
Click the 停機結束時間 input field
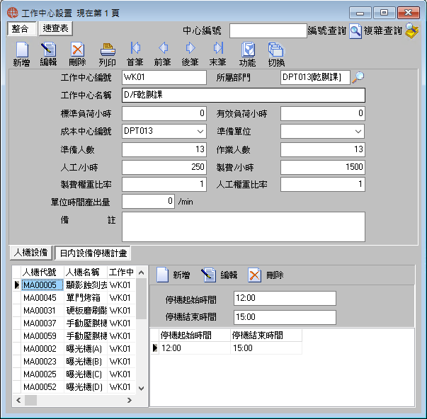285,317
